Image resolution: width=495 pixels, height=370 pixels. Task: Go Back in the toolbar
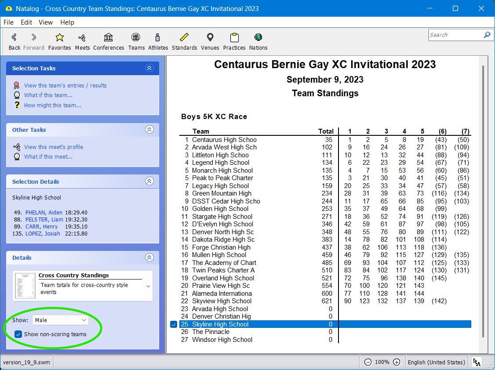point(14,42)
